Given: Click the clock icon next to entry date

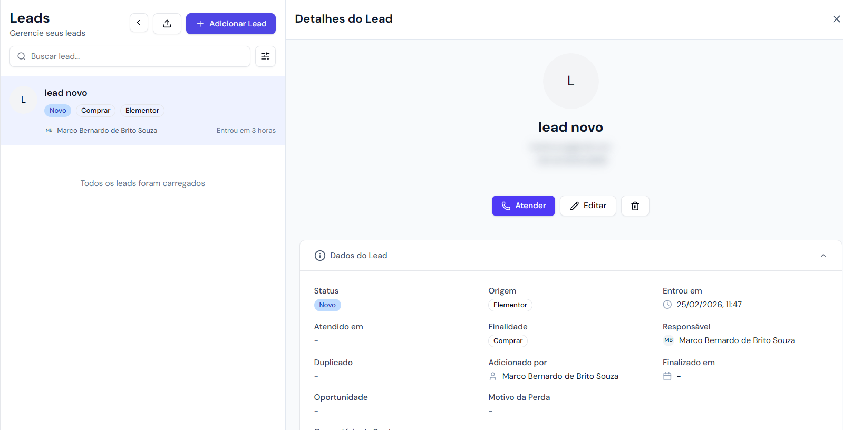Looking at the screenshot, I should click(x=667, y=305).
